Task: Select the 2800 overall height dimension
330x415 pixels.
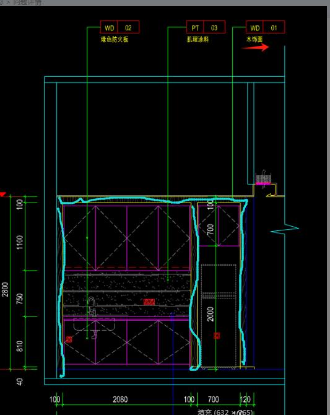Action: 6,289
